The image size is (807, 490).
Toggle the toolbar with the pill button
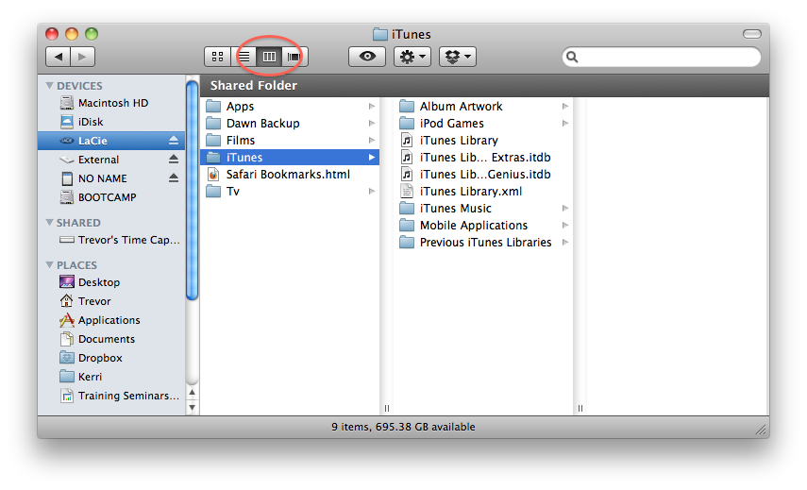[x=752, y=34]
